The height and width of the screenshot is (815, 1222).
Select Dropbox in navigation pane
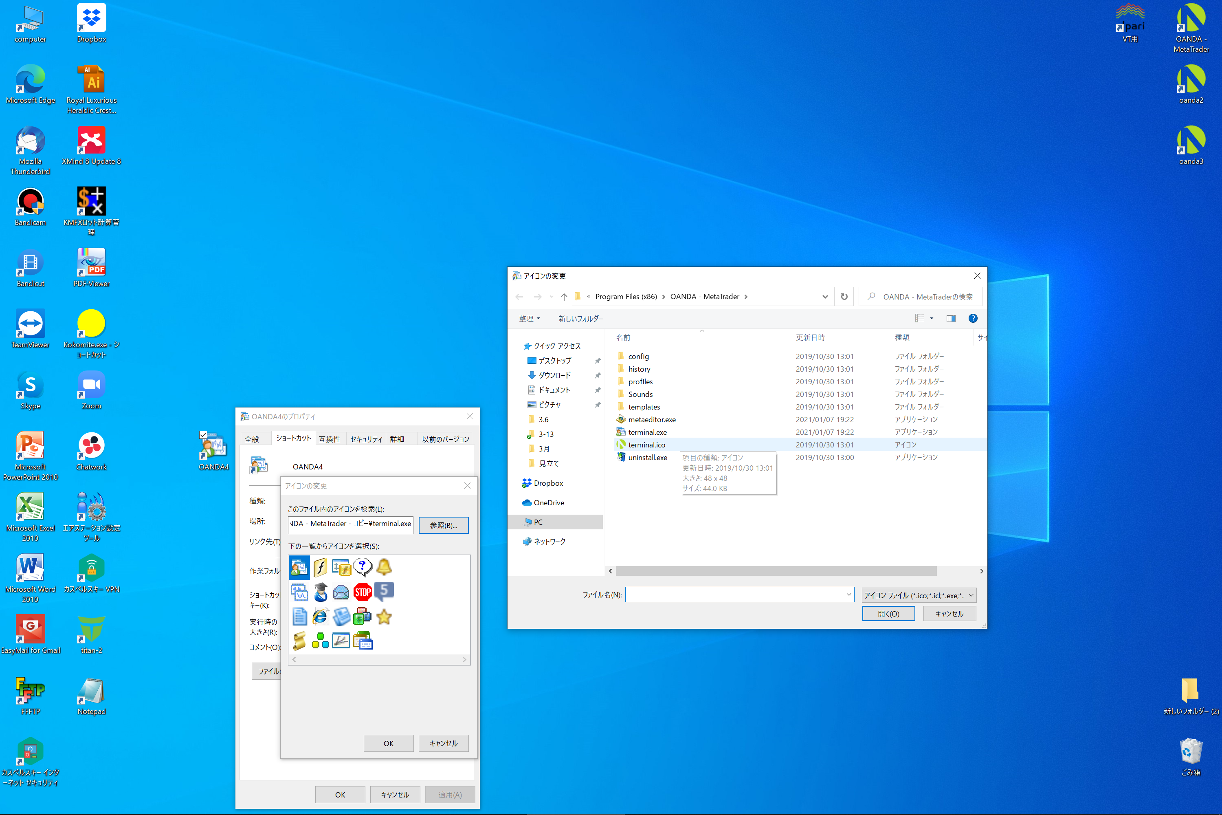click(547, 483)
